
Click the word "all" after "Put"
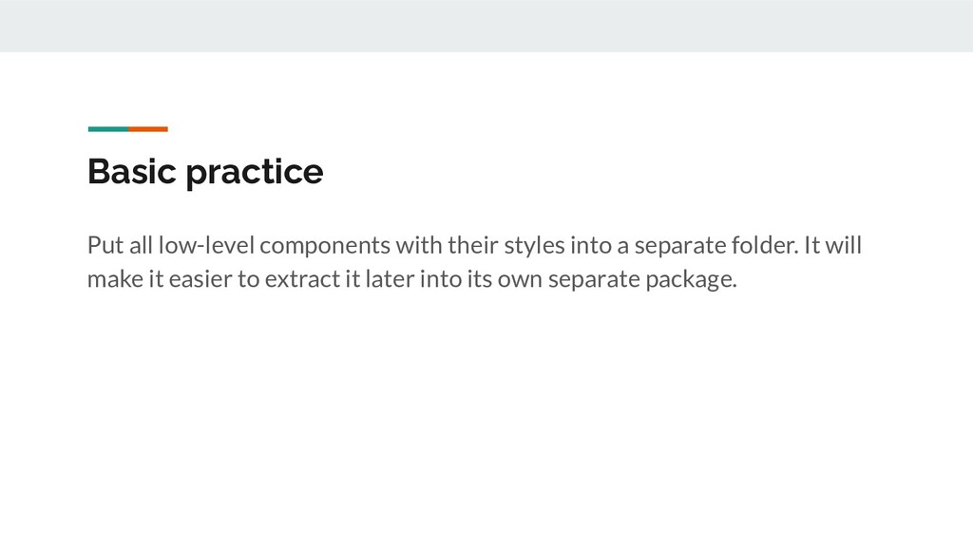142,246
